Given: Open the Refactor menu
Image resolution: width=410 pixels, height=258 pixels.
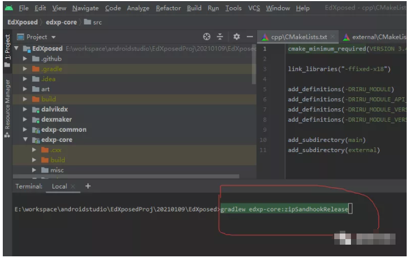Looking at the screenshot, I should [168, 8].
